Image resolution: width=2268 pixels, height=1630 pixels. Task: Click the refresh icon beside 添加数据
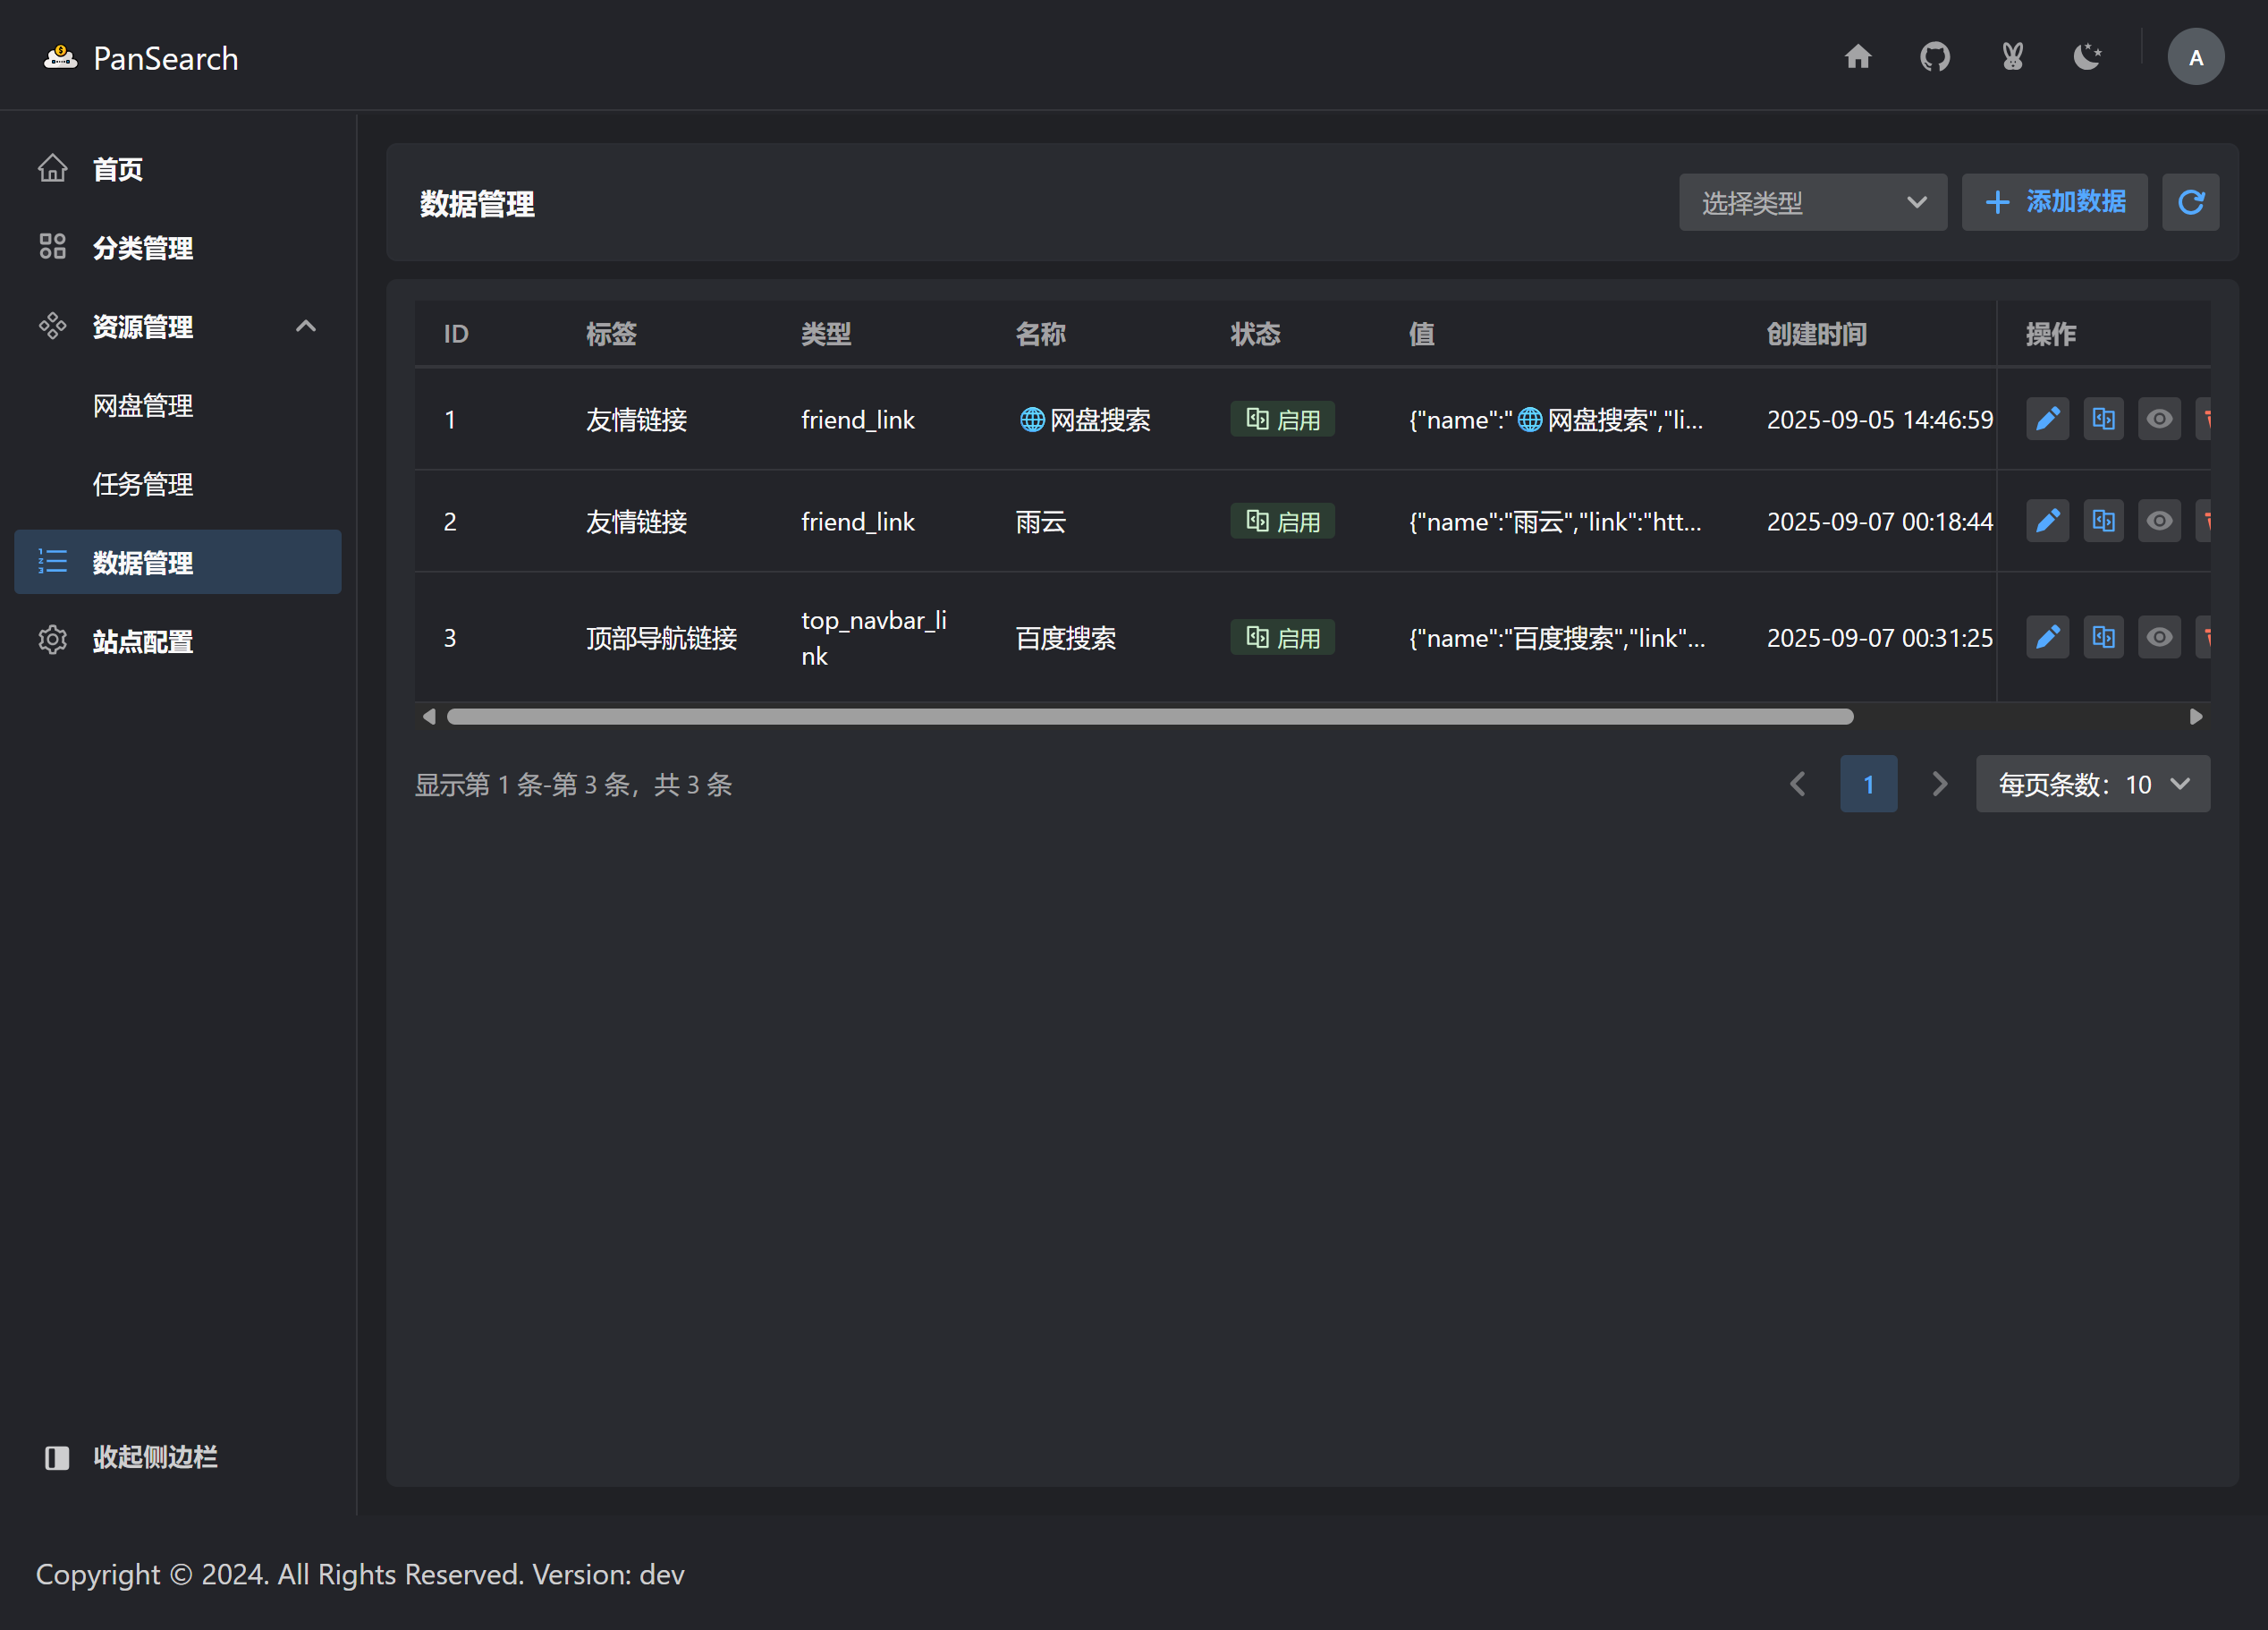2190,203
